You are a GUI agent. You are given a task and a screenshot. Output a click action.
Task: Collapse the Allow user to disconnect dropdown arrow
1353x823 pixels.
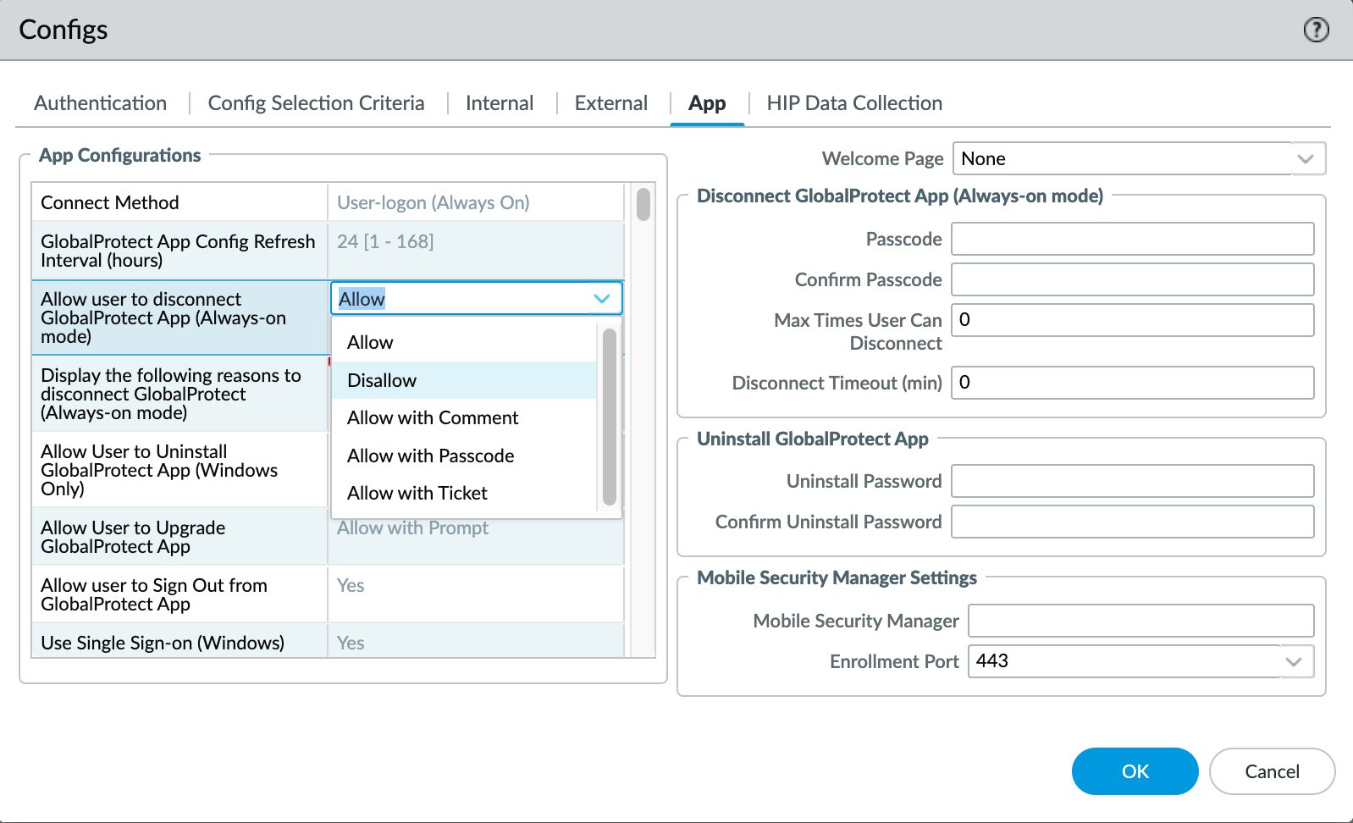tap(602, 298)
